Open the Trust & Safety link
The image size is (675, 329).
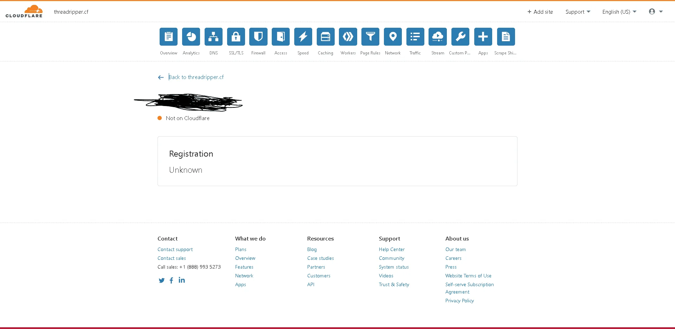click(x=394, y=284)
